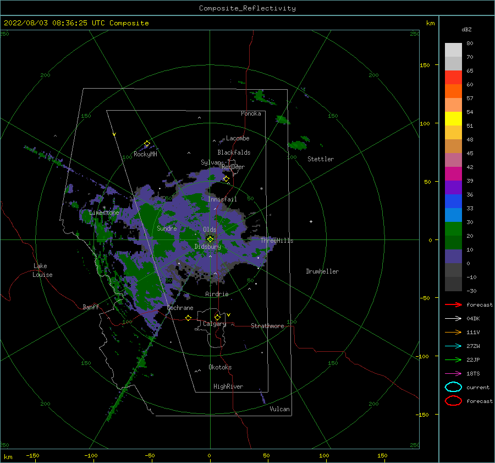Click the dBZ legend heading
495x463 pixels.
[x=466, y=29]
